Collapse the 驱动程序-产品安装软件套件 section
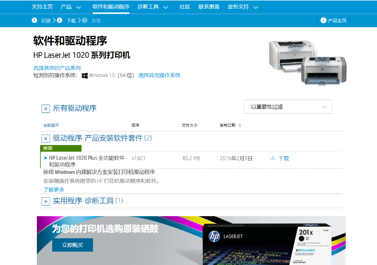 tap(46, 138)
